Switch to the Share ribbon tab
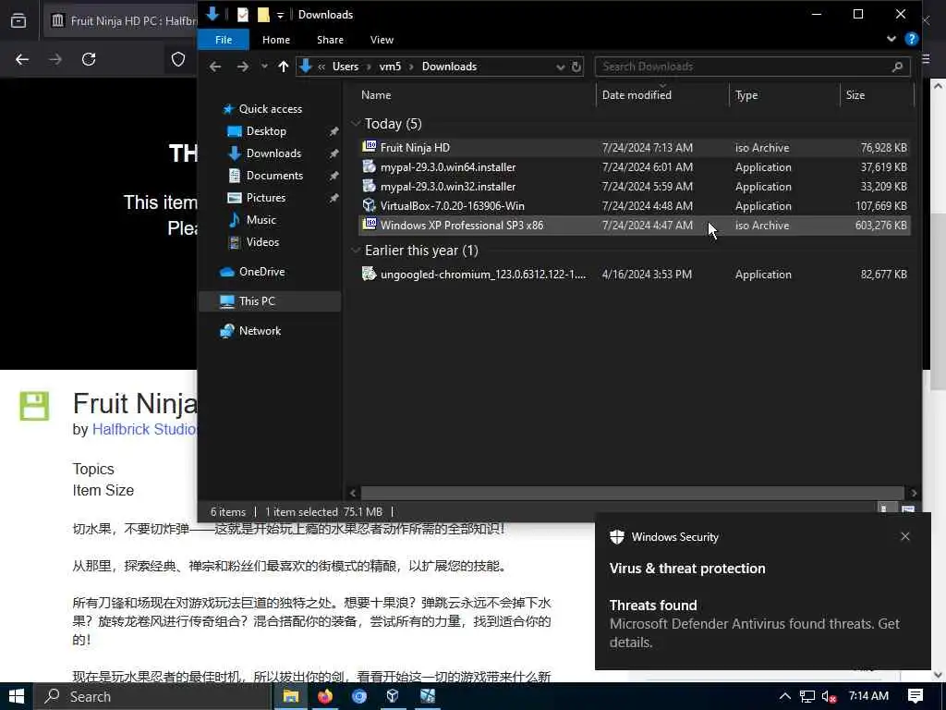This screenshot has height=710, width=946. tap(330, 39)
